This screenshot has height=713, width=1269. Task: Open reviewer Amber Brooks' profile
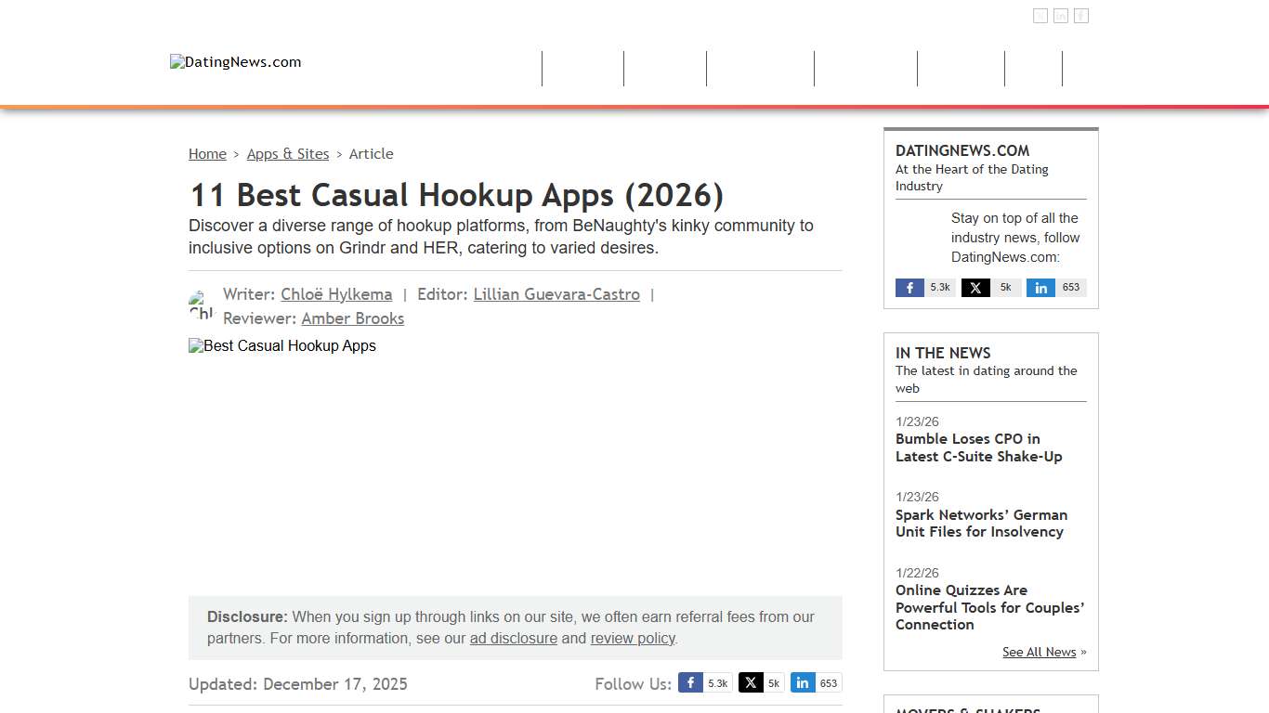352,318
